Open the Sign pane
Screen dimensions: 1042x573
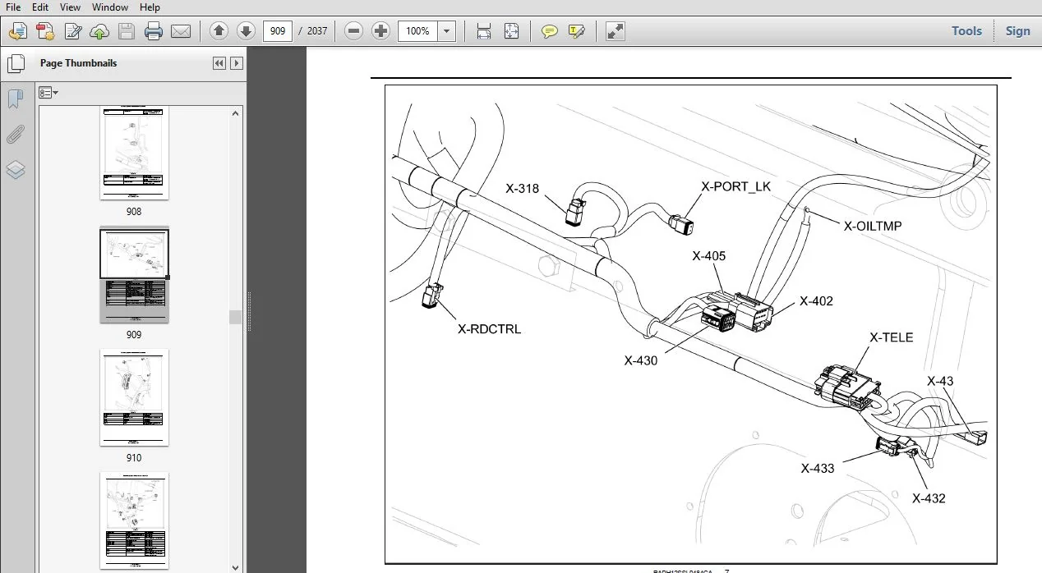1017,31
